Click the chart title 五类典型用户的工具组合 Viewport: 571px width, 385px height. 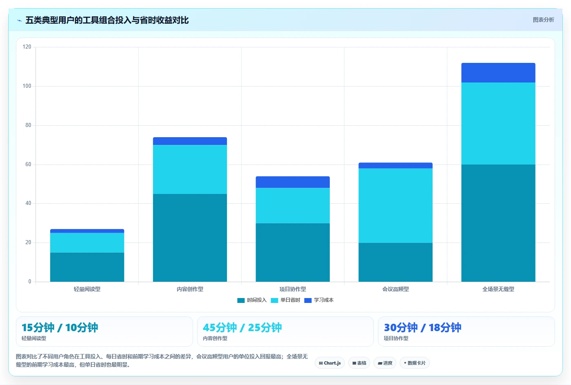coord(107,20)
